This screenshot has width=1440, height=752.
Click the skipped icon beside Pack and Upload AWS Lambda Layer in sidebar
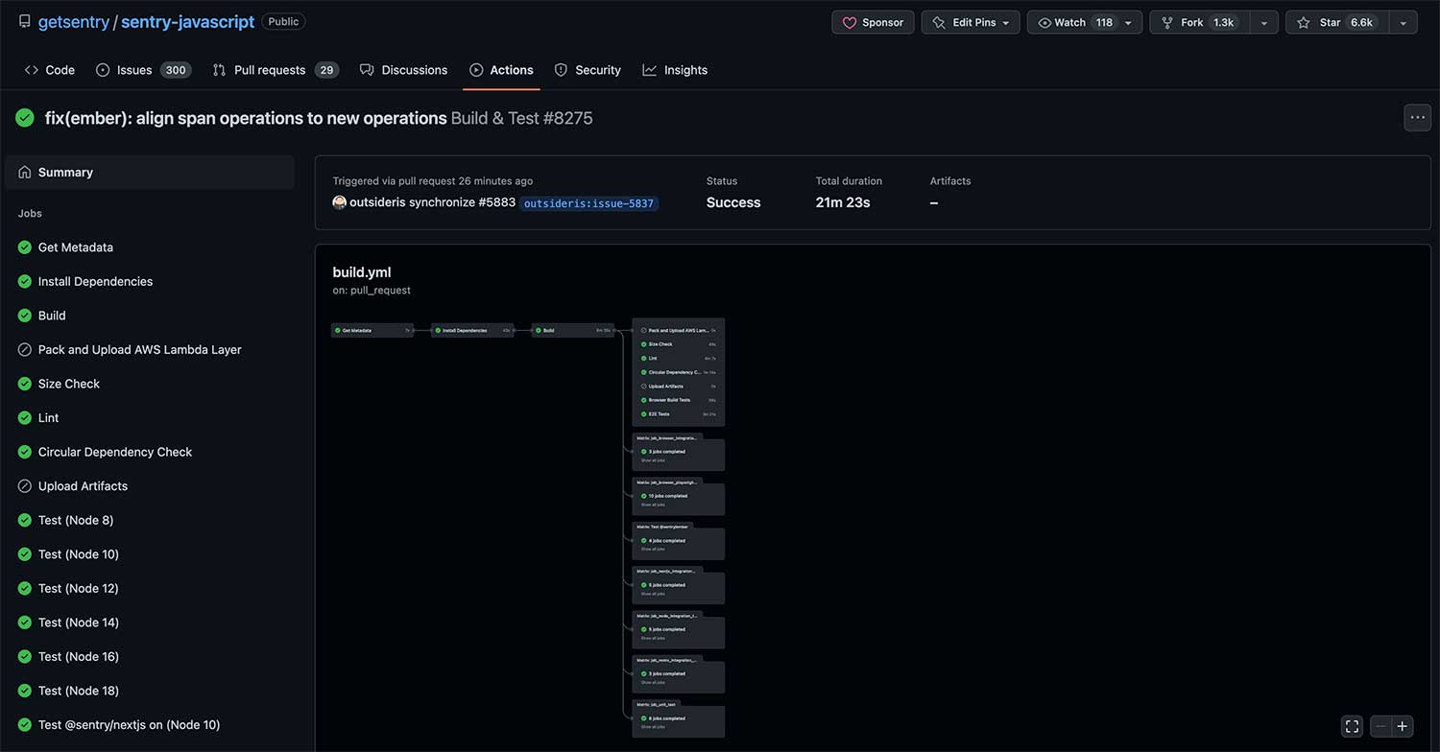pyautogui.click(x=25, y=350)
